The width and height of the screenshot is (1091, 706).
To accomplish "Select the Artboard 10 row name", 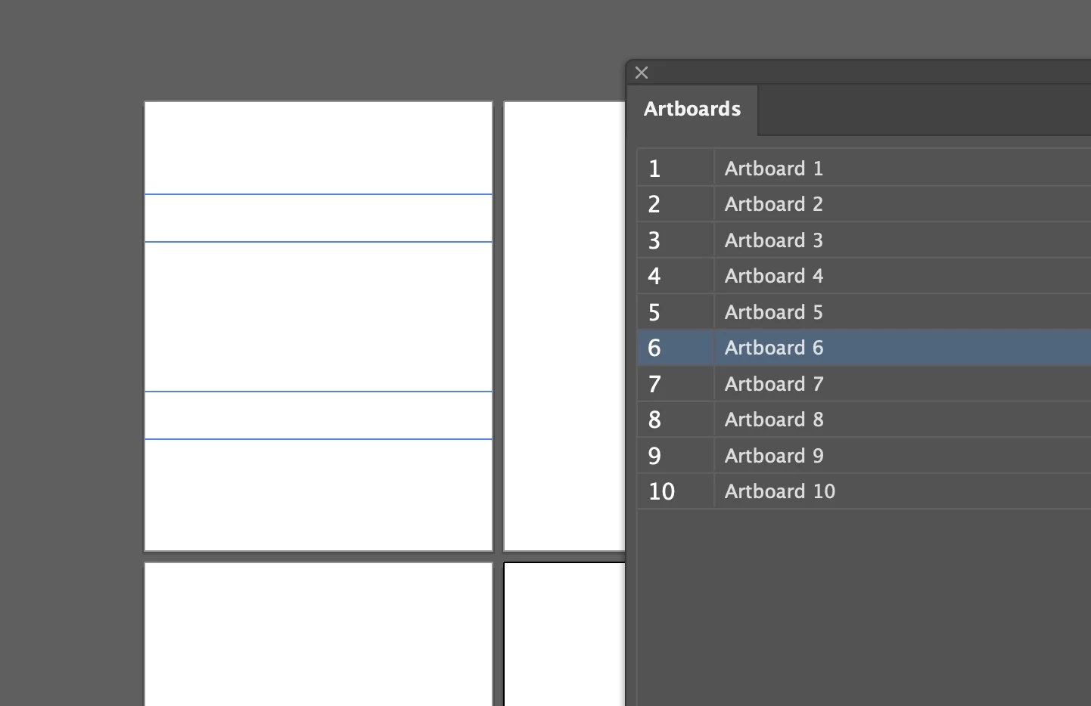I will [x=779, y=491].
